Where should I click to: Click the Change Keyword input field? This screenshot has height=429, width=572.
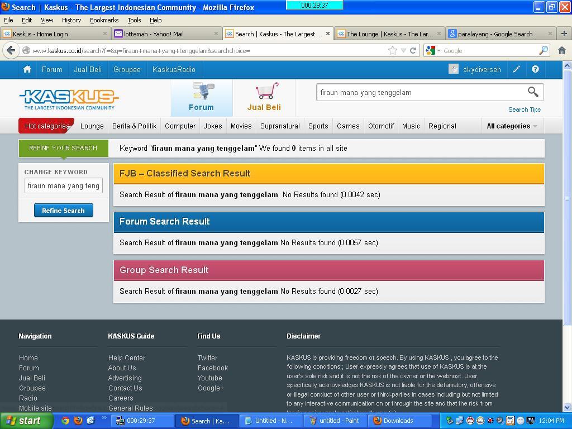click(x=64, y=185)
